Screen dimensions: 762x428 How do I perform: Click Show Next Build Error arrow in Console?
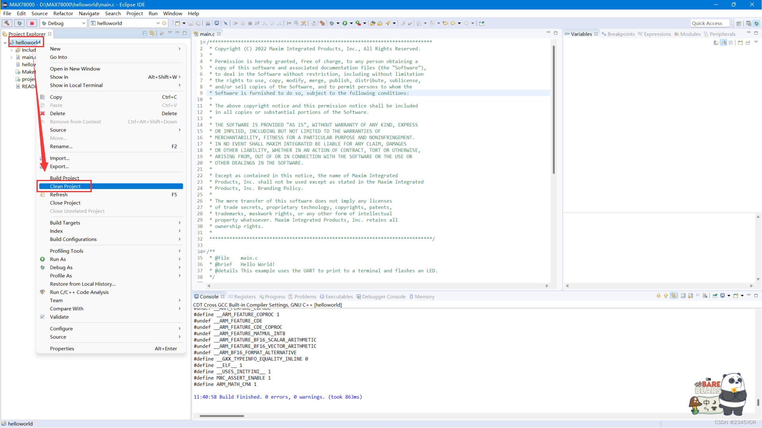[x=658, y=296]
